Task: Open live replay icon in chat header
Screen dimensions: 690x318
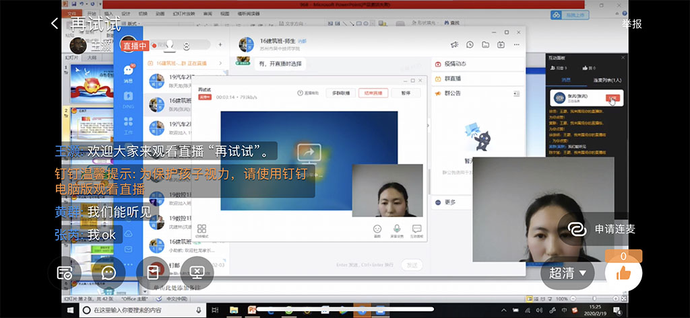Action: click(x=501, y=44)
